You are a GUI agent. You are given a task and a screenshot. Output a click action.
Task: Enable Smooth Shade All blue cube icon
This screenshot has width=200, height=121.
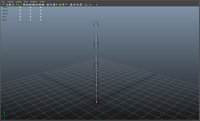[51, 5]
